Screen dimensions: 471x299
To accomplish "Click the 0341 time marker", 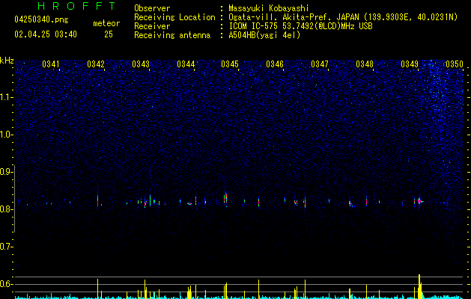I will click(51, 64).
